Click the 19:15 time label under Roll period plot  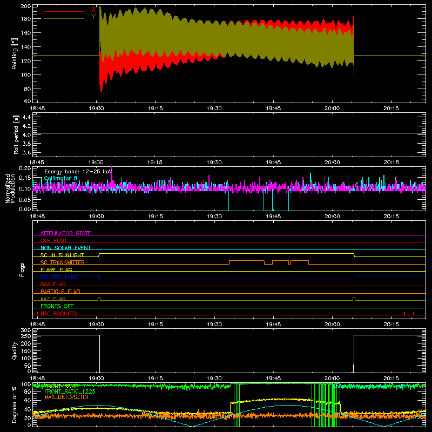[x=155, y=163]
